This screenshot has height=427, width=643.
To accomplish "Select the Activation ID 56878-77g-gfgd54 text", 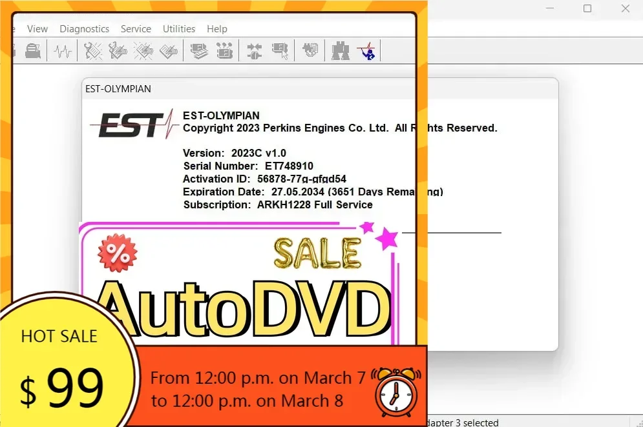I will click(x=264, y=179).
